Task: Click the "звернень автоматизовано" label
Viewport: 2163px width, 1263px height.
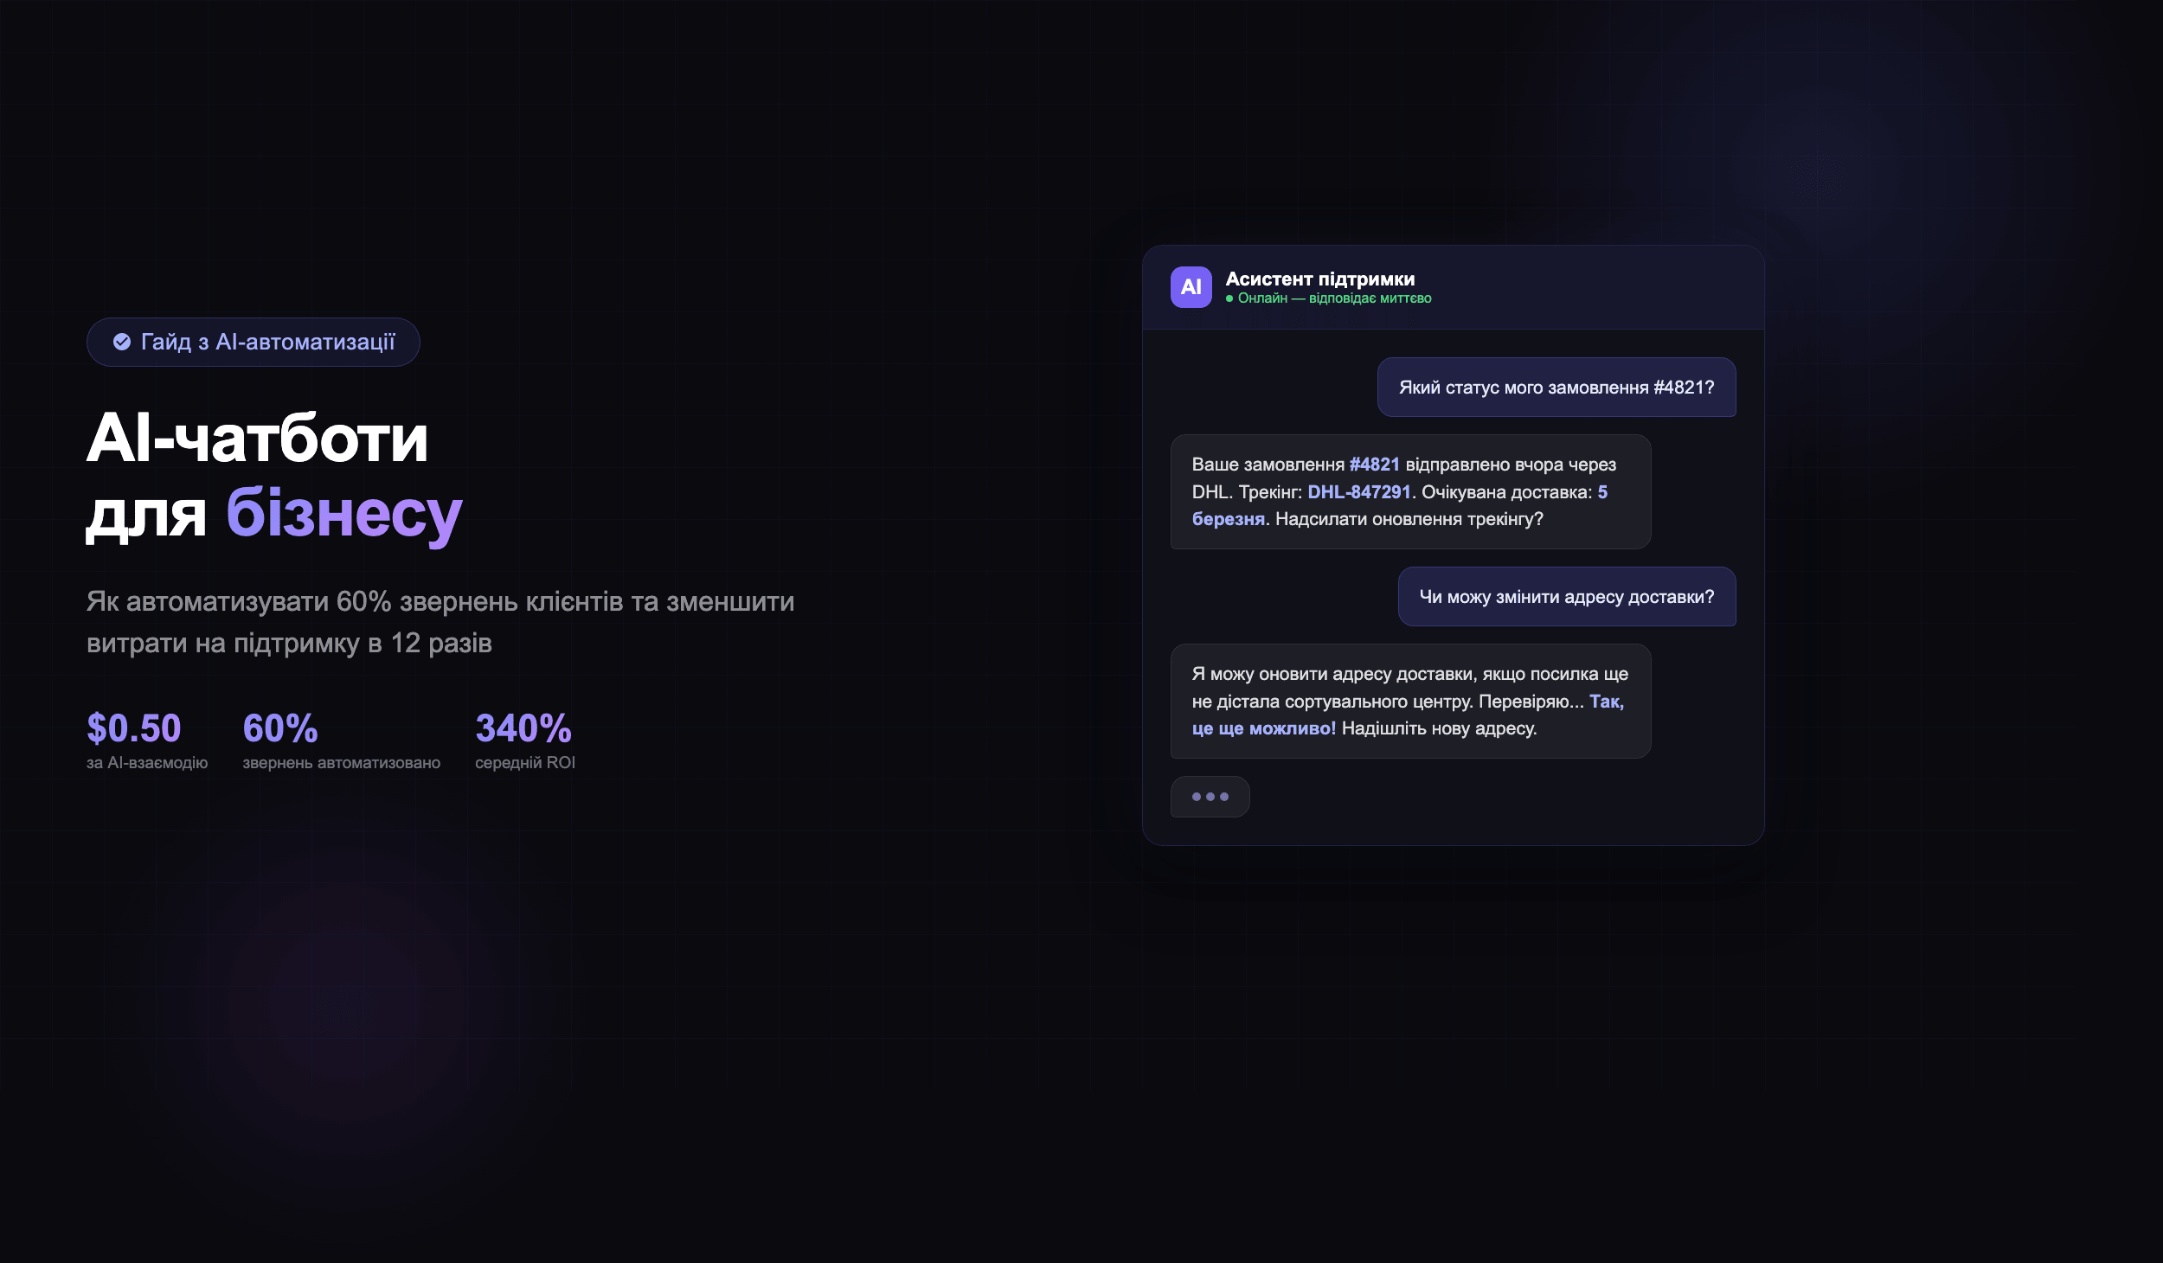Action: coord(341,763)
